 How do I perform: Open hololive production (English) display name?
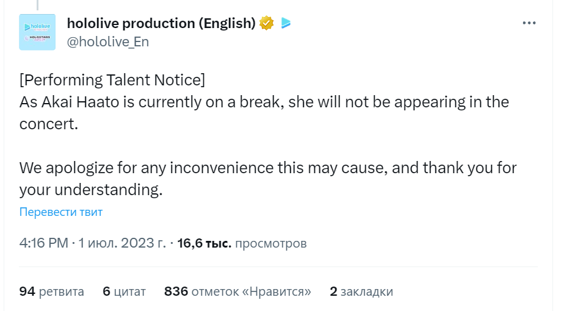click(x=161, y=23)
